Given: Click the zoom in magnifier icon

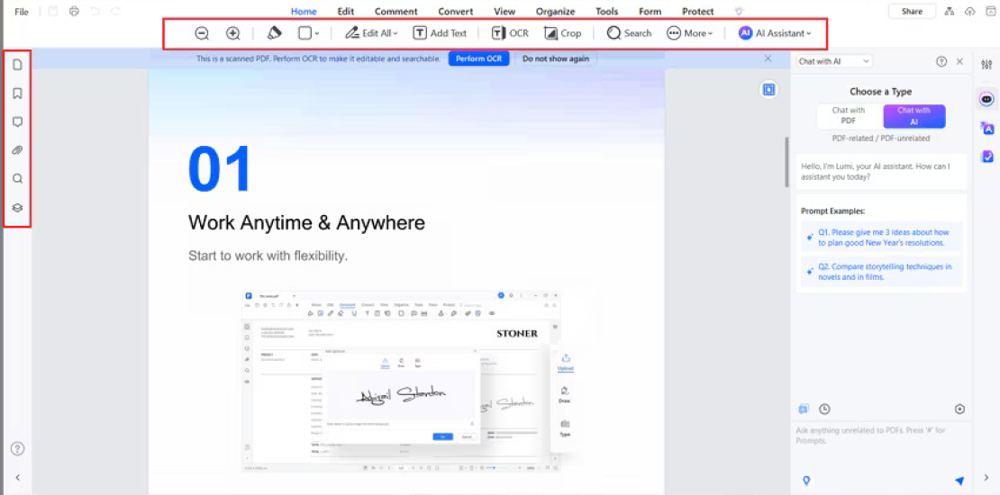Looking at the screenshot, I should pos(233,33).
